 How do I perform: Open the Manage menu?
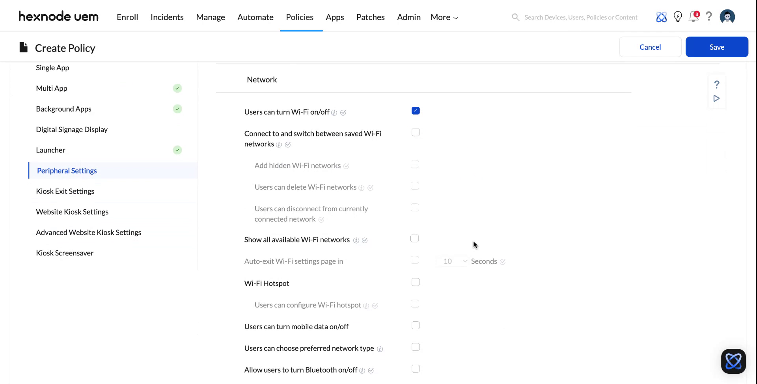[211, 17]
